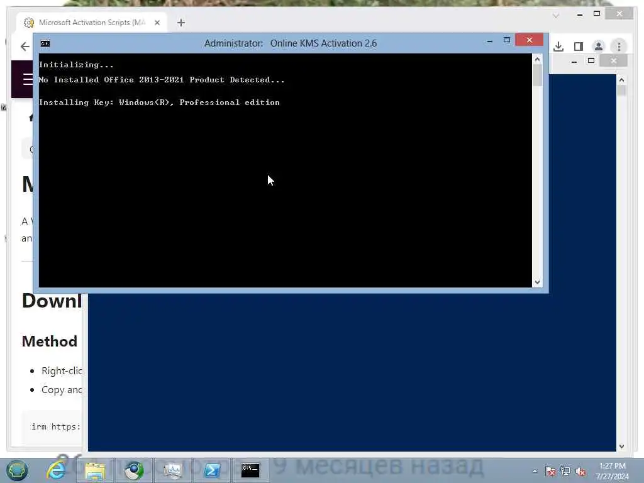Open the network tray icon
644x483 pixels.
coord(565,472)
